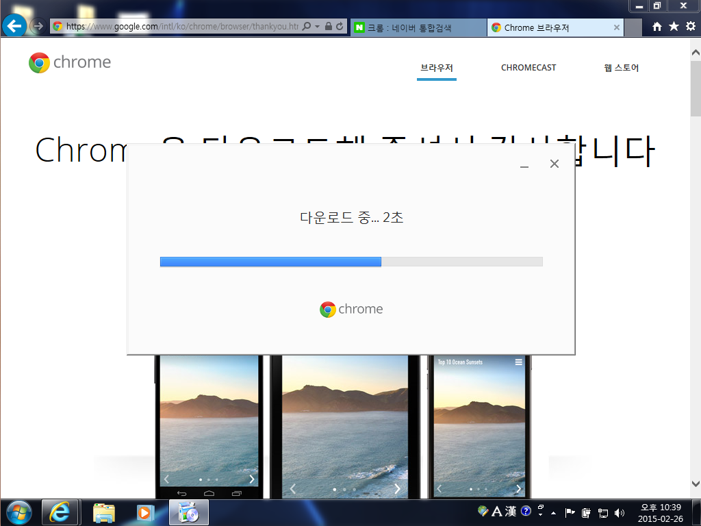Viewport: 701px width, 526px height.
Task: Open a new blank tab
Action: click(x=633, y=27)
